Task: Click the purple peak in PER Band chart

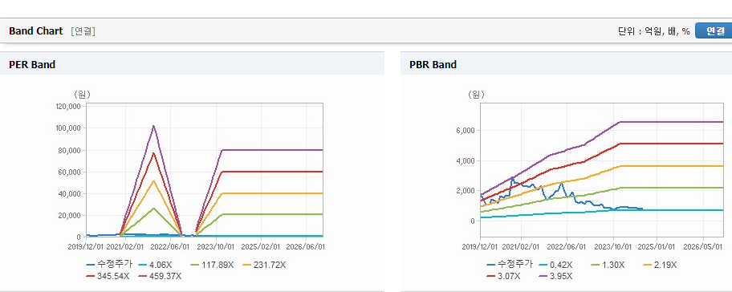Action: [x=153, y=126]
